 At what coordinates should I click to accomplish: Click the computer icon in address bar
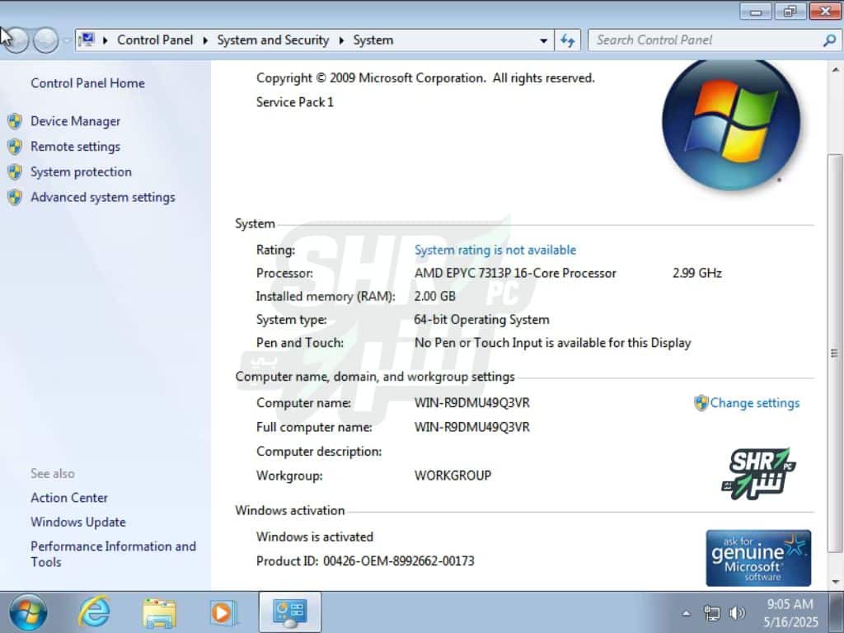(x=86, y=40)
